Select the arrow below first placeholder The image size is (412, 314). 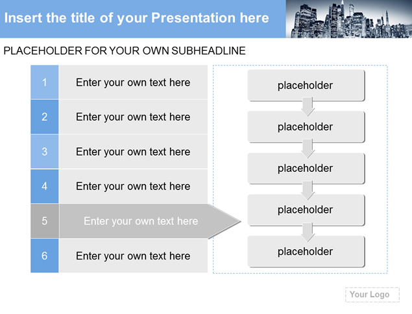click(x=308, y=106)
